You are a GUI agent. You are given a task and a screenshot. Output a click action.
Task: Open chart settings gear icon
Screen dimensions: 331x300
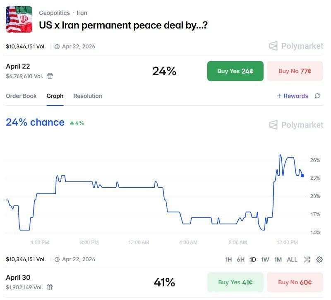[319, 260]
